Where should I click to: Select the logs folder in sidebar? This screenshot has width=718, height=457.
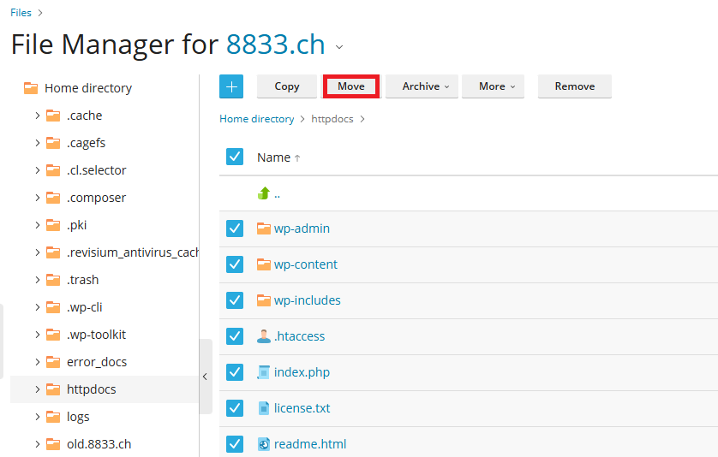[78, 417]
